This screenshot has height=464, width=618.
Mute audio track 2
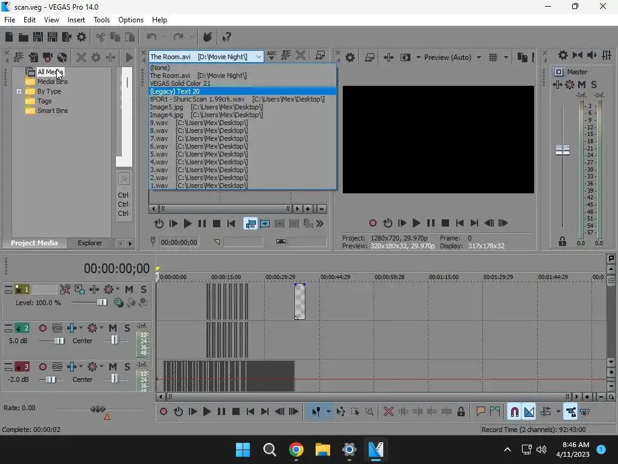(x=113, y=328)
